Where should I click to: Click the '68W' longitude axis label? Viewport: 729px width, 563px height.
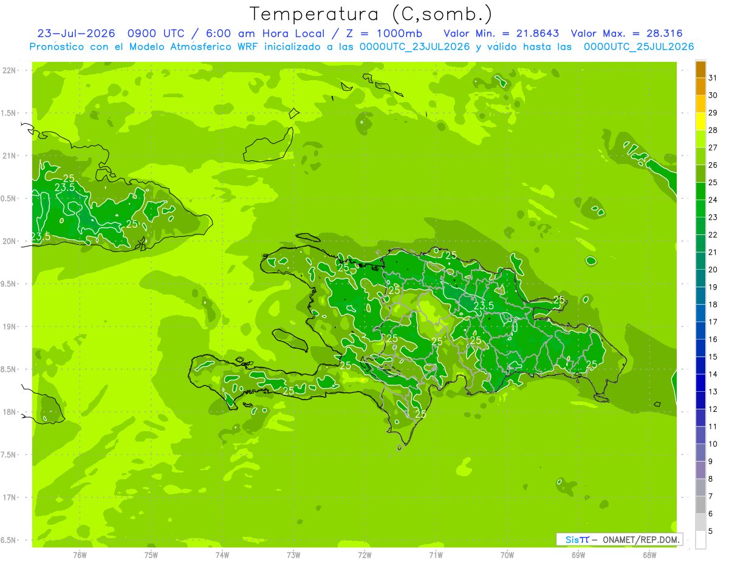click(649, 555)
